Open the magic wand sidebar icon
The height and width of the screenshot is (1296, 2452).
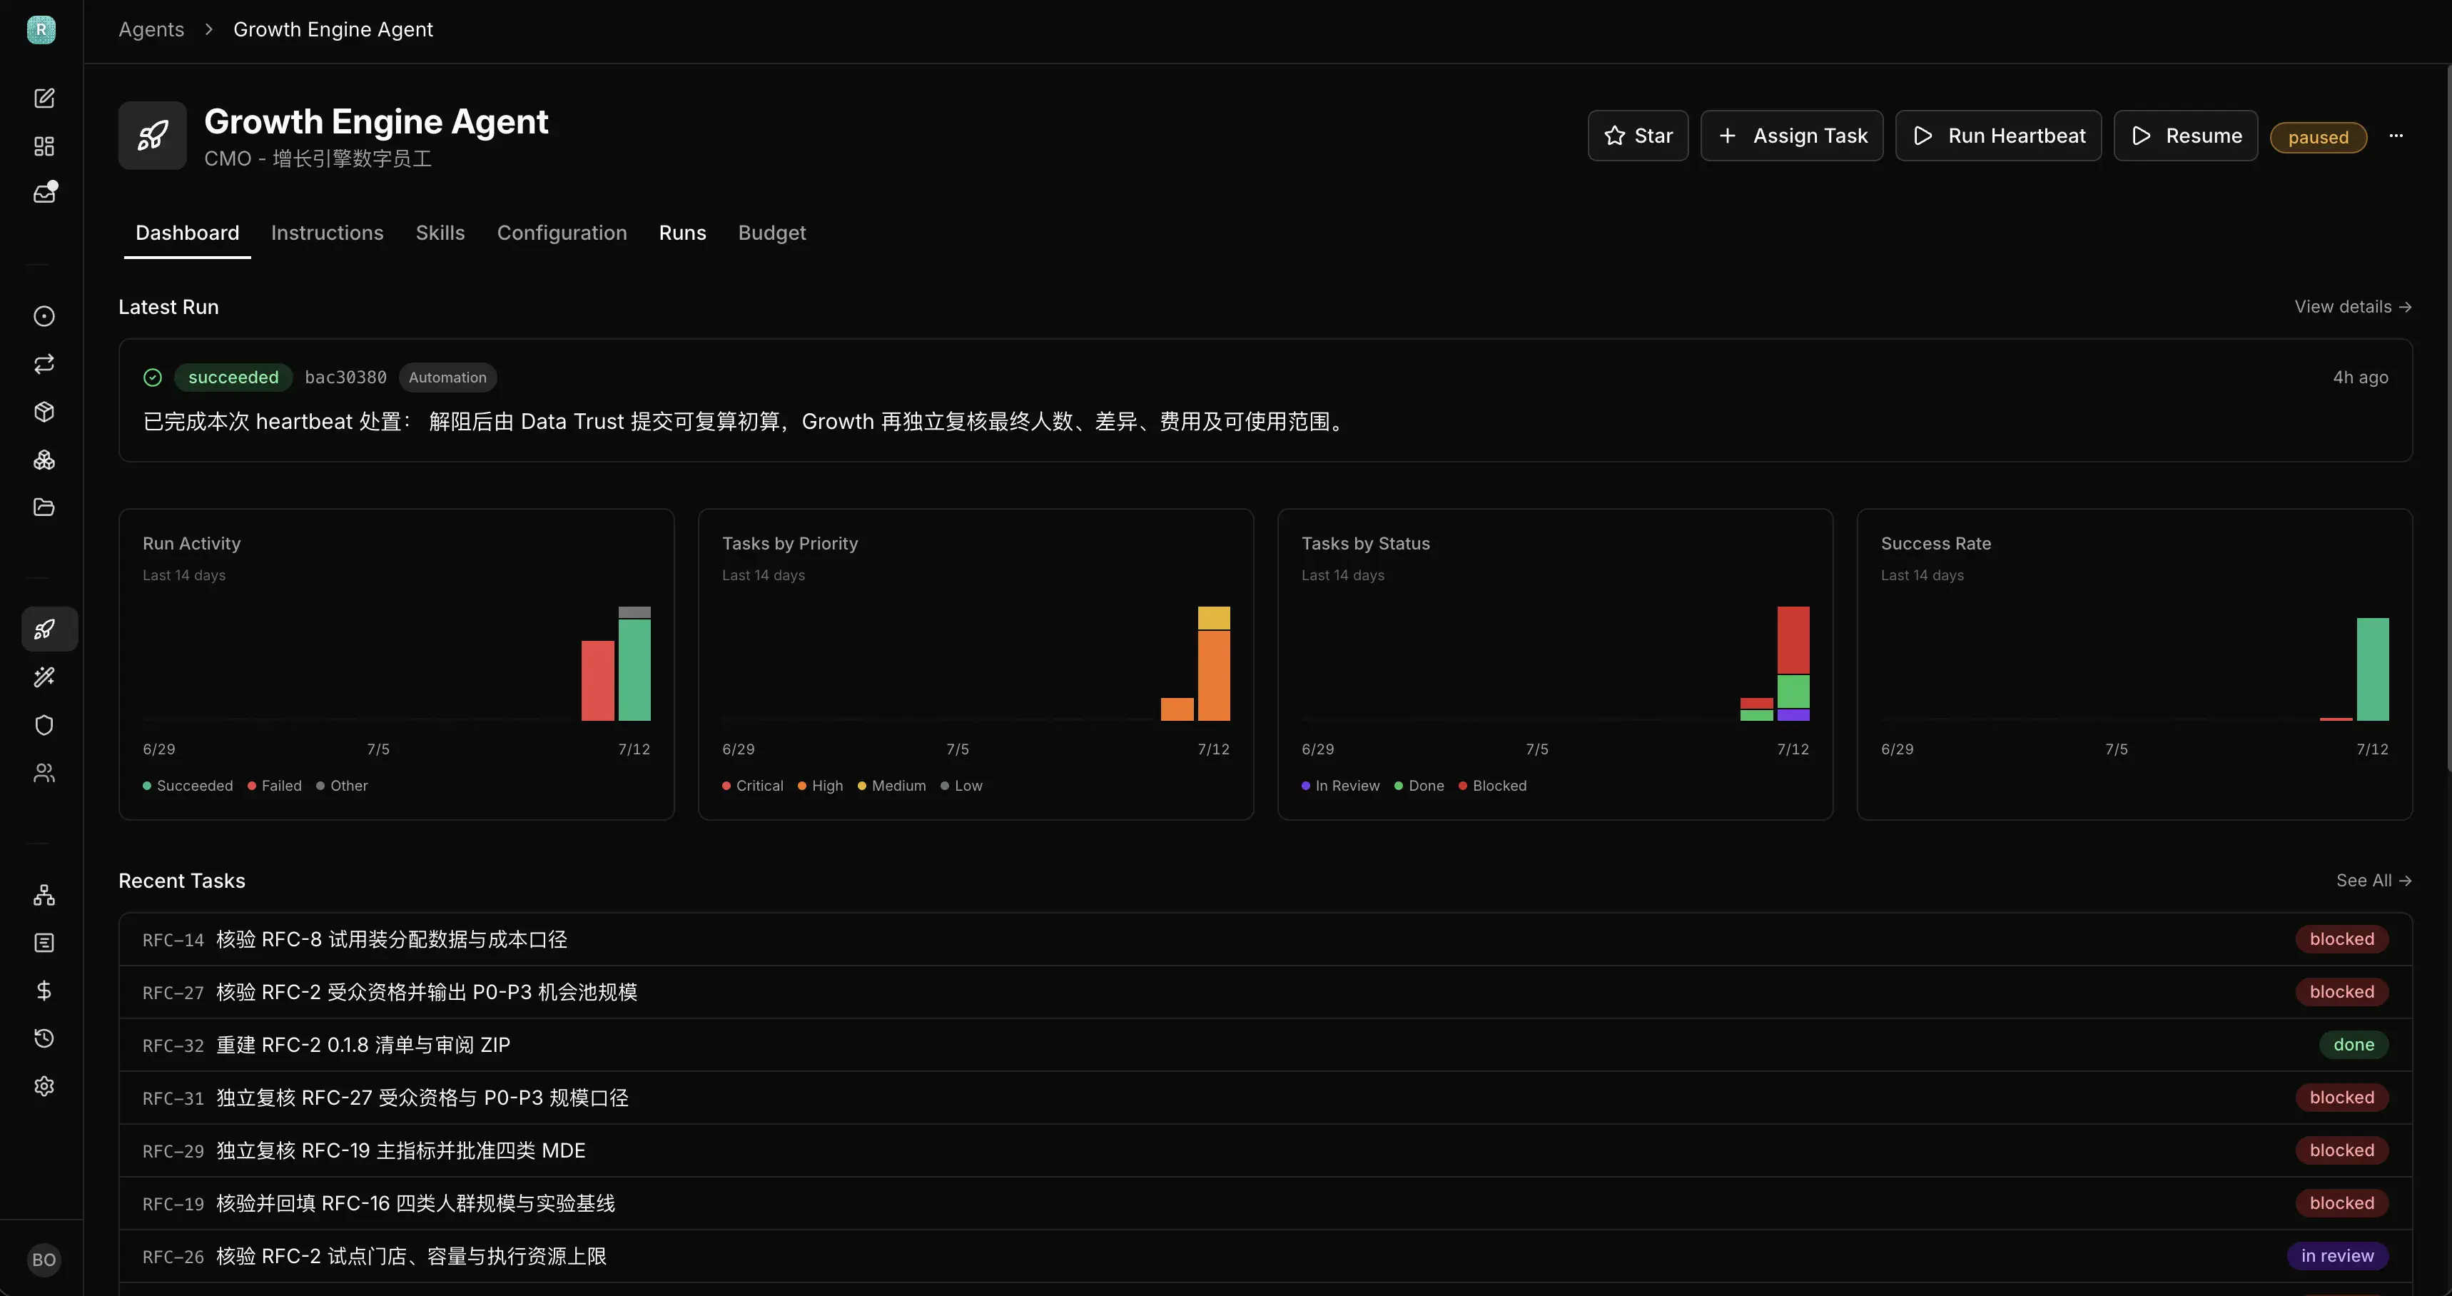click(x=44, y=677)
